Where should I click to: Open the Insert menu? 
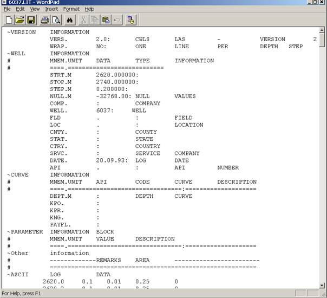[51, 9]
